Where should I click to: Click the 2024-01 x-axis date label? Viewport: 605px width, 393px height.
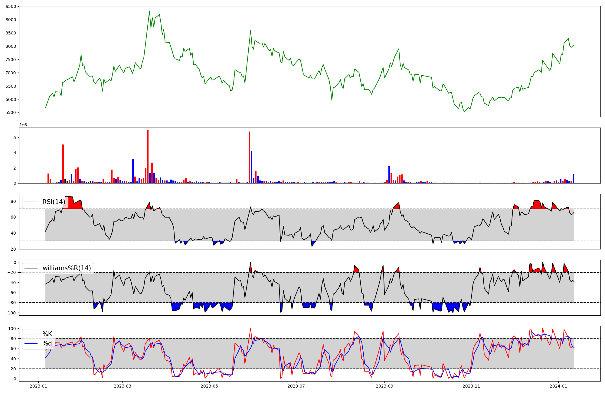(x=558, y=386)
